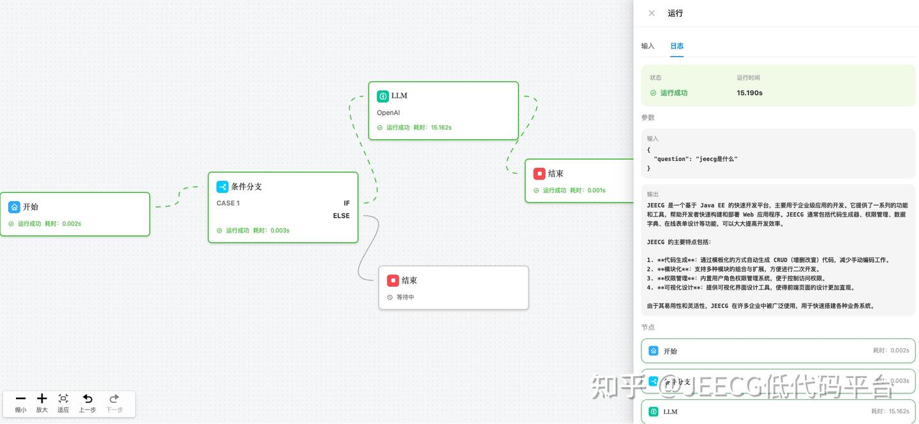Click the 节点 section heading
This screenshot has height=424, width=919.
coord(648,327)
